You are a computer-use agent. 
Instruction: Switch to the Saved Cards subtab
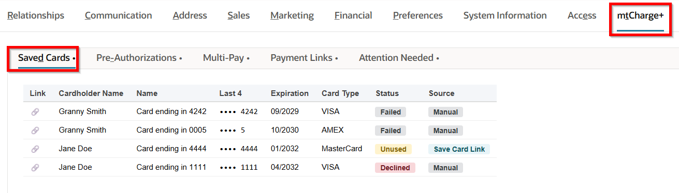[x=47, y=58]
